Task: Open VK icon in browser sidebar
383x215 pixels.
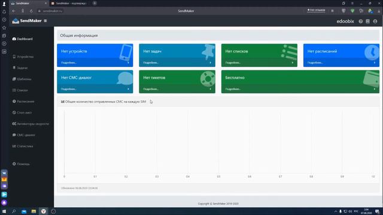Action: [4, 173]
